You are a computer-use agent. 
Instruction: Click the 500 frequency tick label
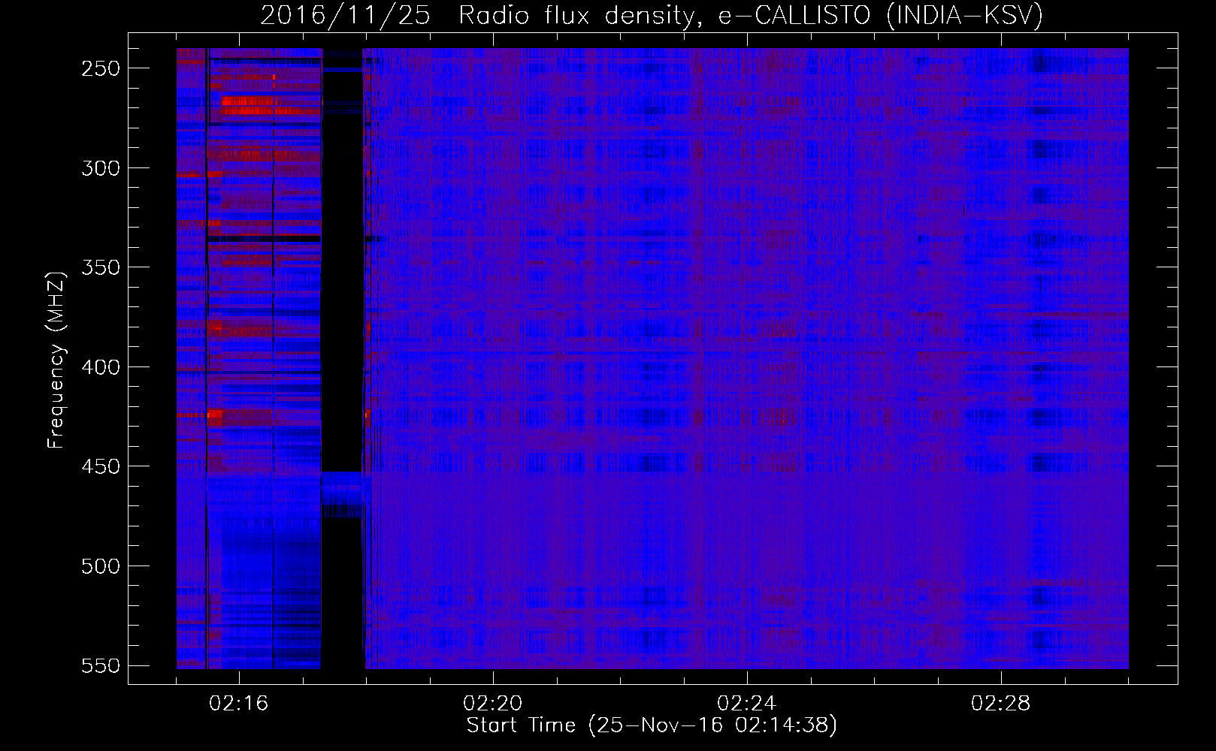tap(101, 566)
